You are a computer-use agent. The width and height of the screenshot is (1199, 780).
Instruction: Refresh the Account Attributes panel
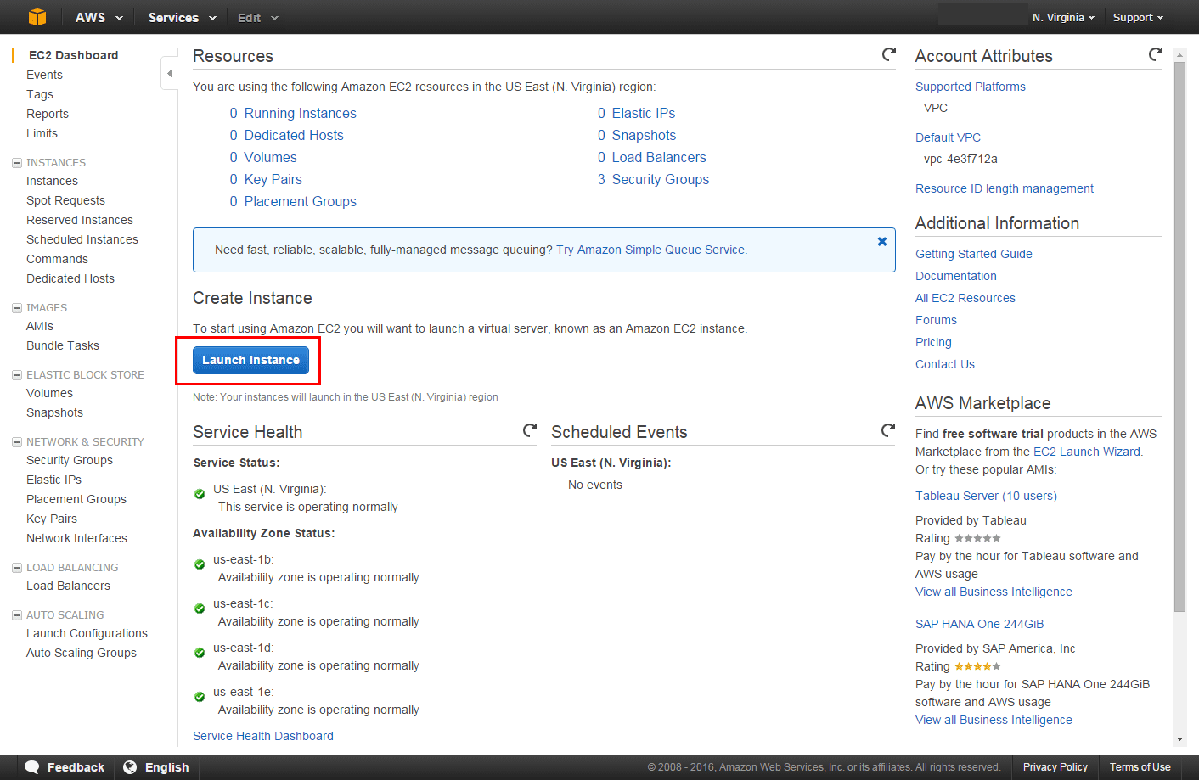(x=1156, y=54)
